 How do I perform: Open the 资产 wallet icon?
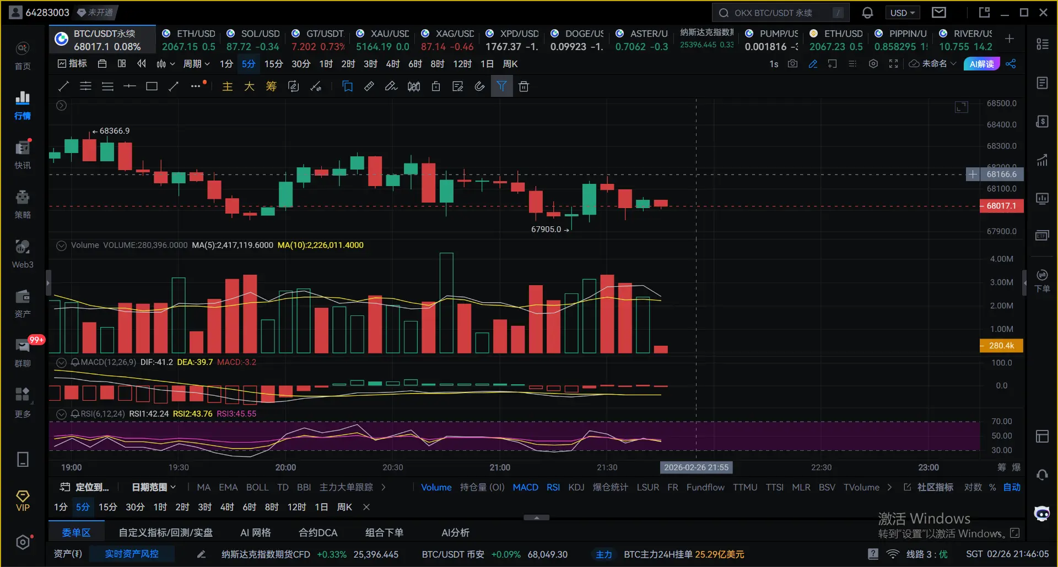click(x=23, y=303)
